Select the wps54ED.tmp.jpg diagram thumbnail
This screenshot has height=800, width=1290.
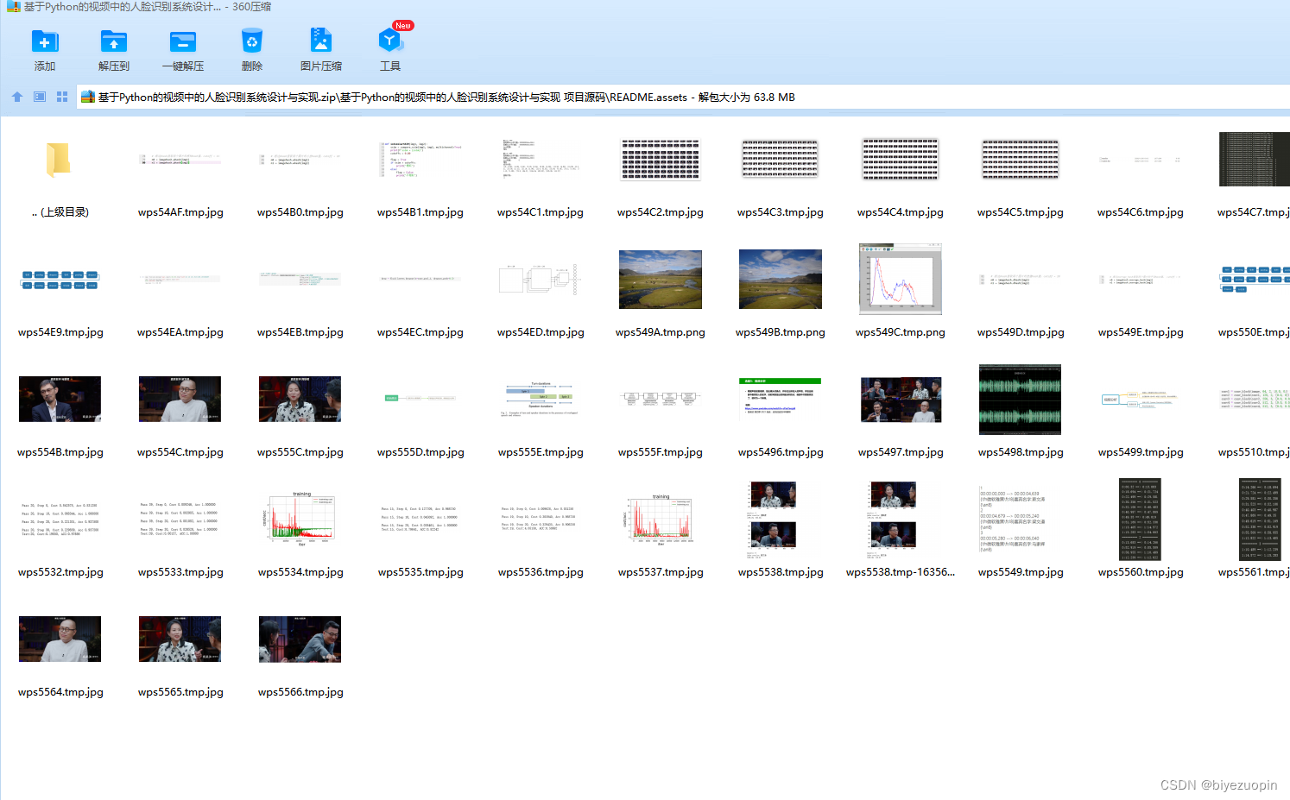point(540,280)
